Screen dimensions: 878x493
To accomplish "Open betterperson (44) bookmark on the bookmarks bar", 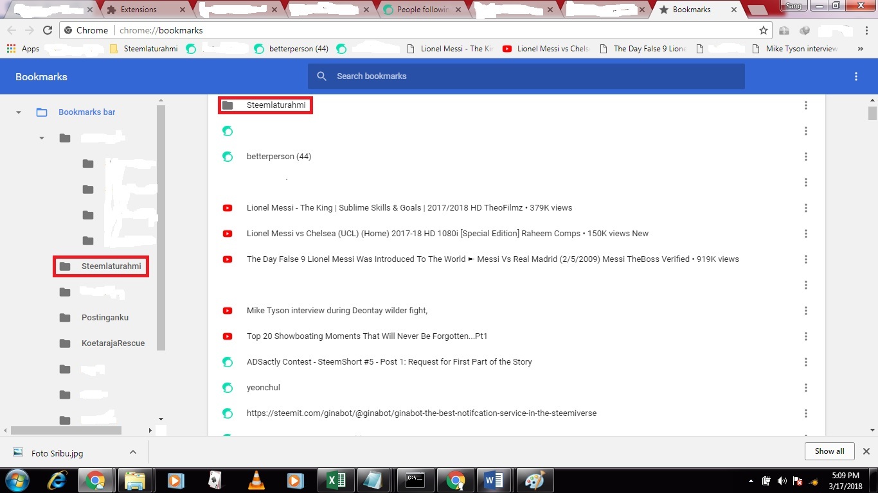I will pyautogui.click(x=292, y=49).
